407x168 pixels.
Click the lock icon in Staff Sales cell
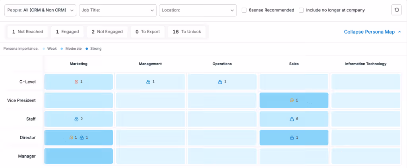click(x=292, y=119)
